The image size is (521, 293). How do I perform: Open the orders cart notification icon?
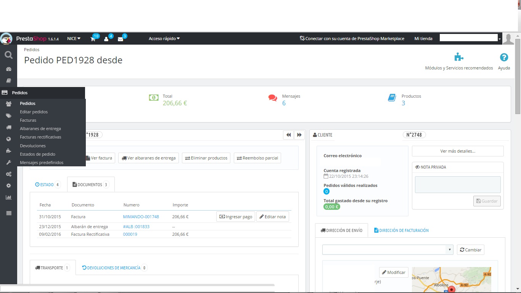[93, 39]
